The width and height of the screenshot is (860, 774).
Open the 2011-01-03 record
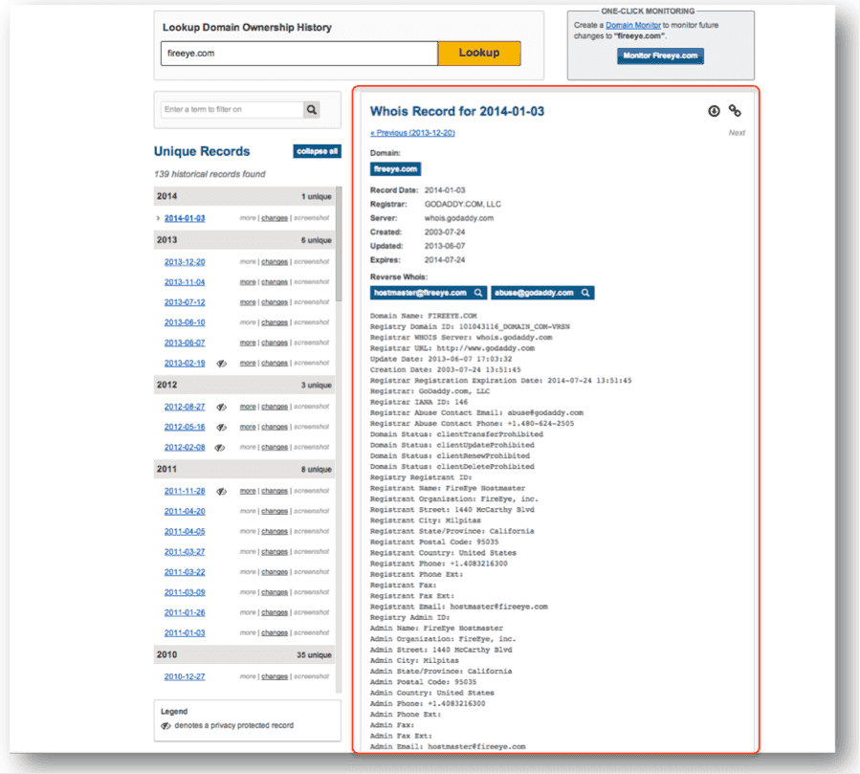(185, 633)
